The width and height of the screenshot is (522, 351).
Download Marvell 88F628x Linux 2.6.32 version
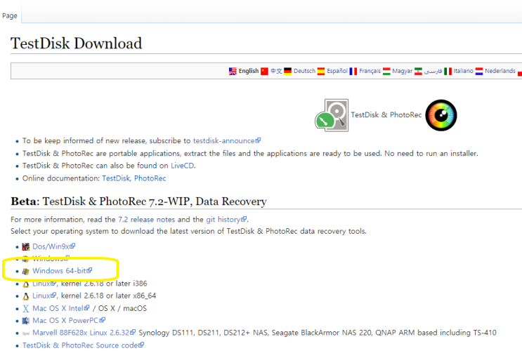(84, 333)
